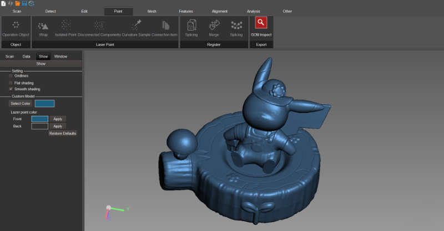Viewport: 444px width, 231px height.
Task: Open the Scan ribbon tab
Action: 17,11
